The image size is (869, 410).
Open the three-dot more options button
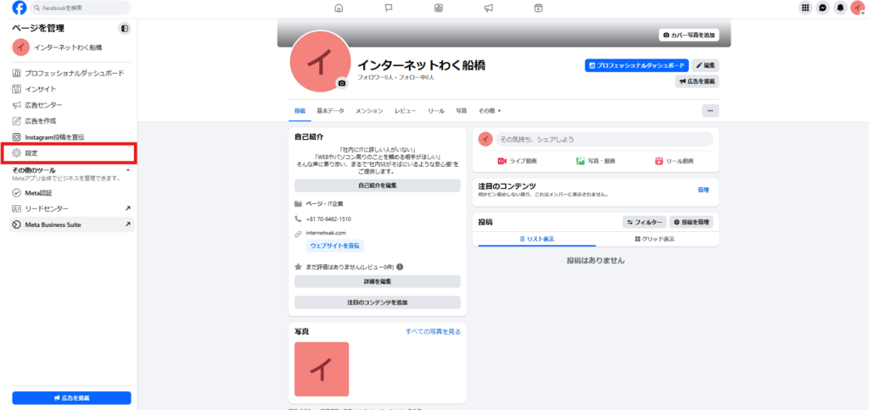[710, 110]
